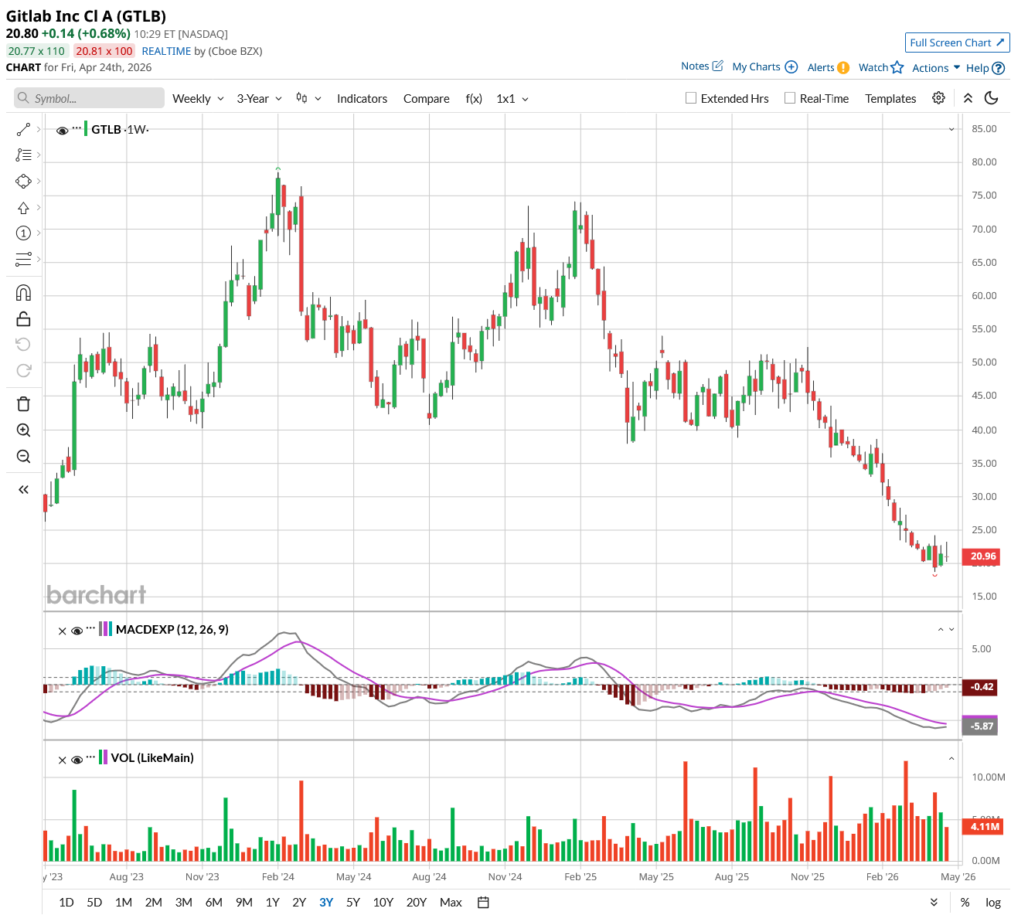Redo the chart action
Image resolution: width=1011 pixels, height=915 pixels.
[23, 371]
